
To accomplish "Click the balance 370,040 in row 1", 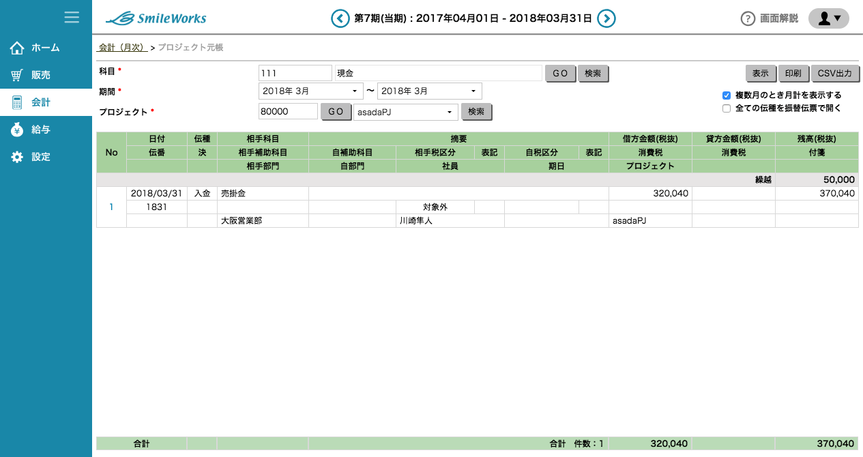I will pyautogui.click(x=817, y=194).
